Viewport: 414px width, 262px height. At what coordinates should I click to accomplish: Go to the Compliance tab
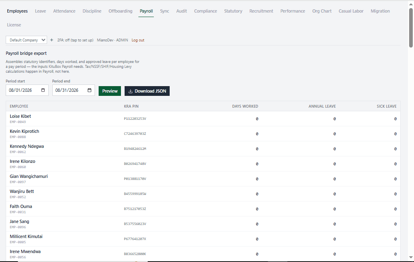pyautogui.click(x=205, y=11)
